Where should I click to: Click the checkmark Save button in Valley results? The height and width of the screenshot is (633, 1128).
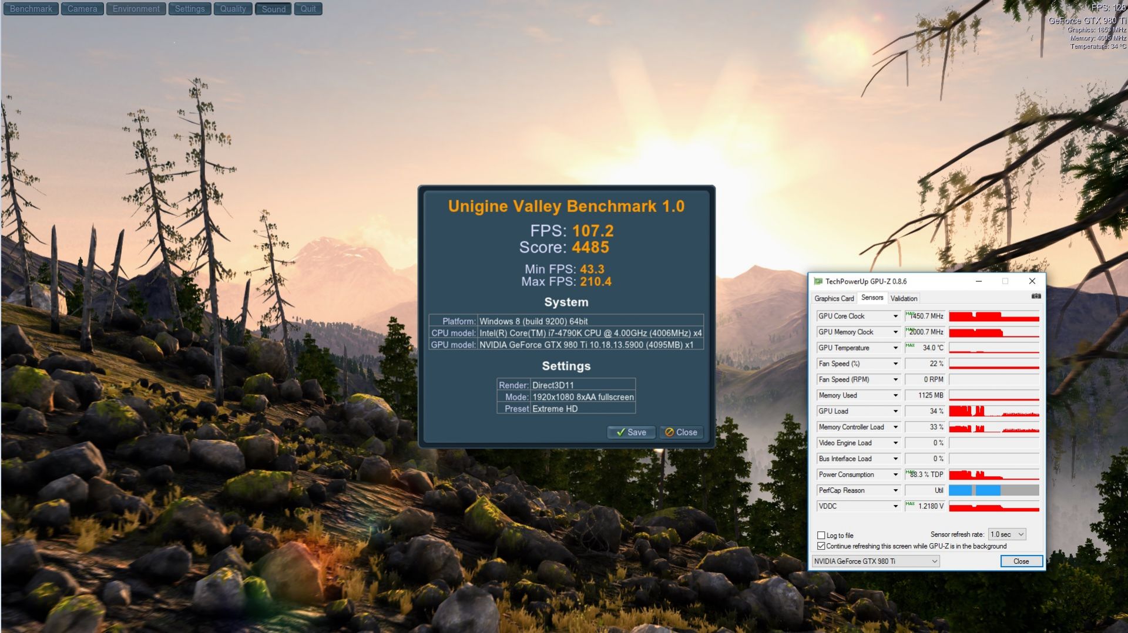click(631, 432)
